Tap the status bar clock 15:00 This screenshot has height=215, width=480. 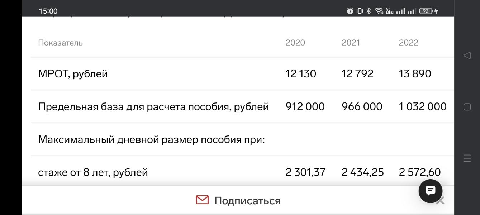pos(48,11)
